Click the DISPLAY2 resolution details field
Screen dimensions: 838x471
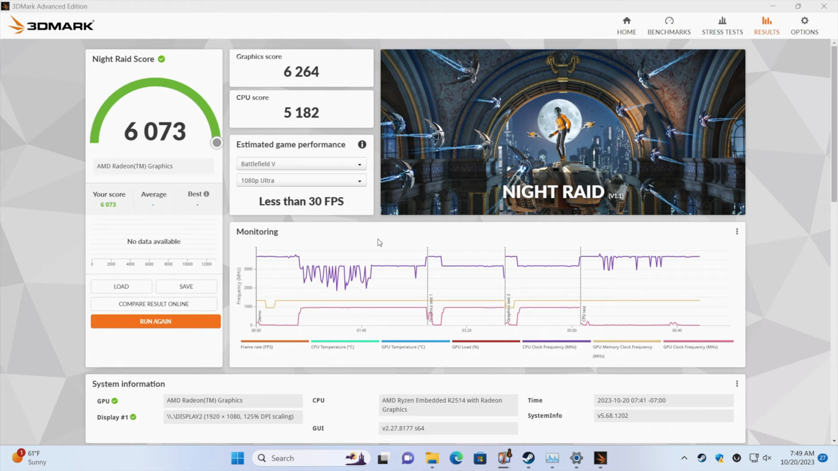tap(233, 417)
